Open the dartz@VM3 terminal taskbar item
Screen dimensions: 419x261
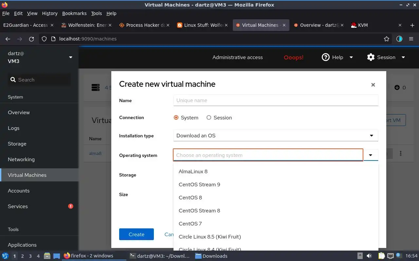click(x=160, y=256)
